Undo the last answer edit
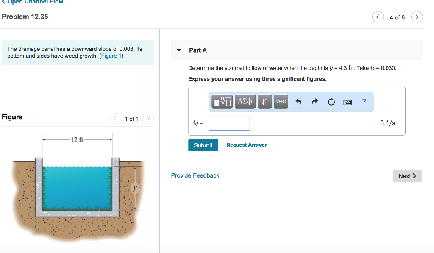 click(299, 102)
